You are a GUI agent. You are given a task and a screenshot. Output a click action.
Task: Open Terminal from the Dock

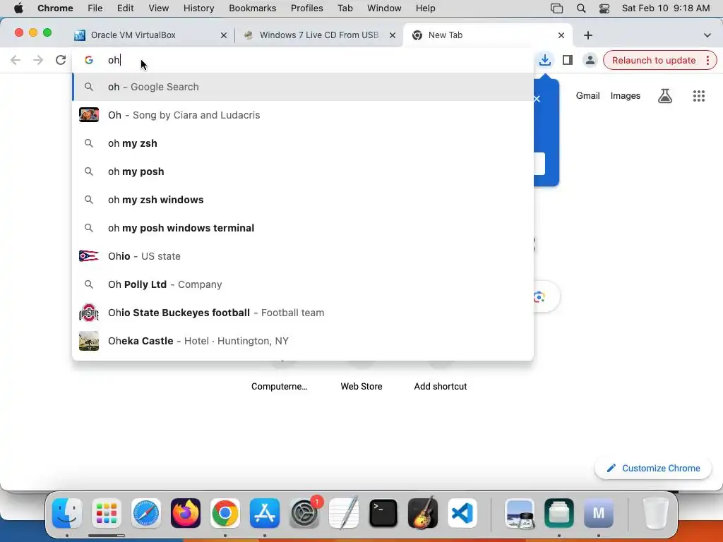(x=383, y=513)
